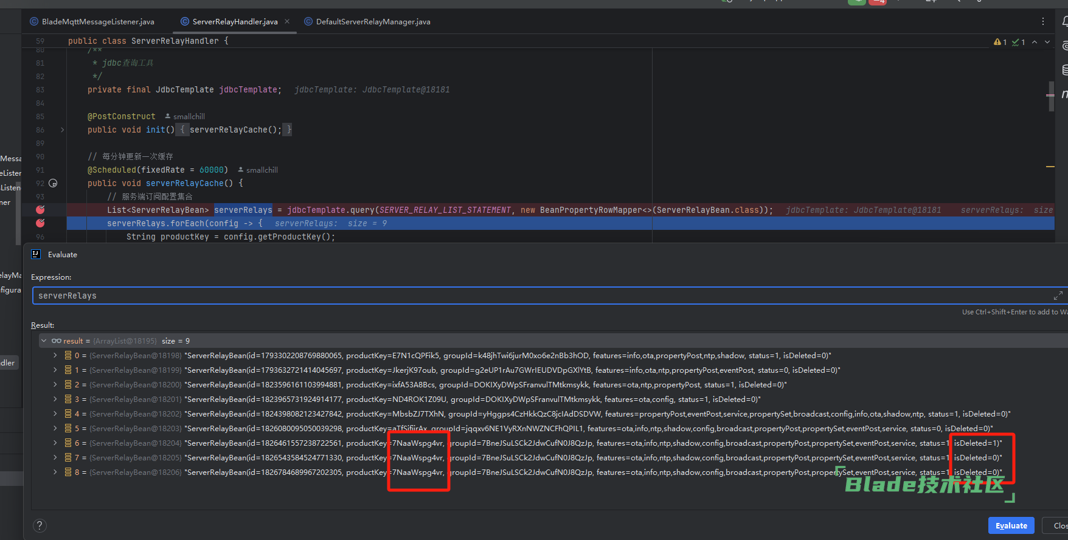Toggle breakpoint on the jdbcTemplate.query line

coord(40,210)
